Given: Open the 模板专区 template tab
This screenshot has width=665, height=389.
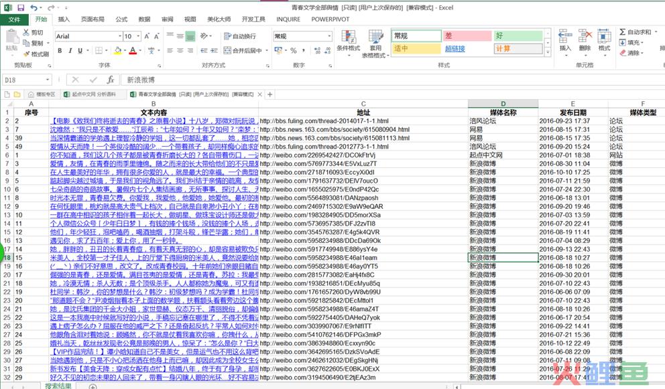Looking at the screenshot, I should click(42, 94).
